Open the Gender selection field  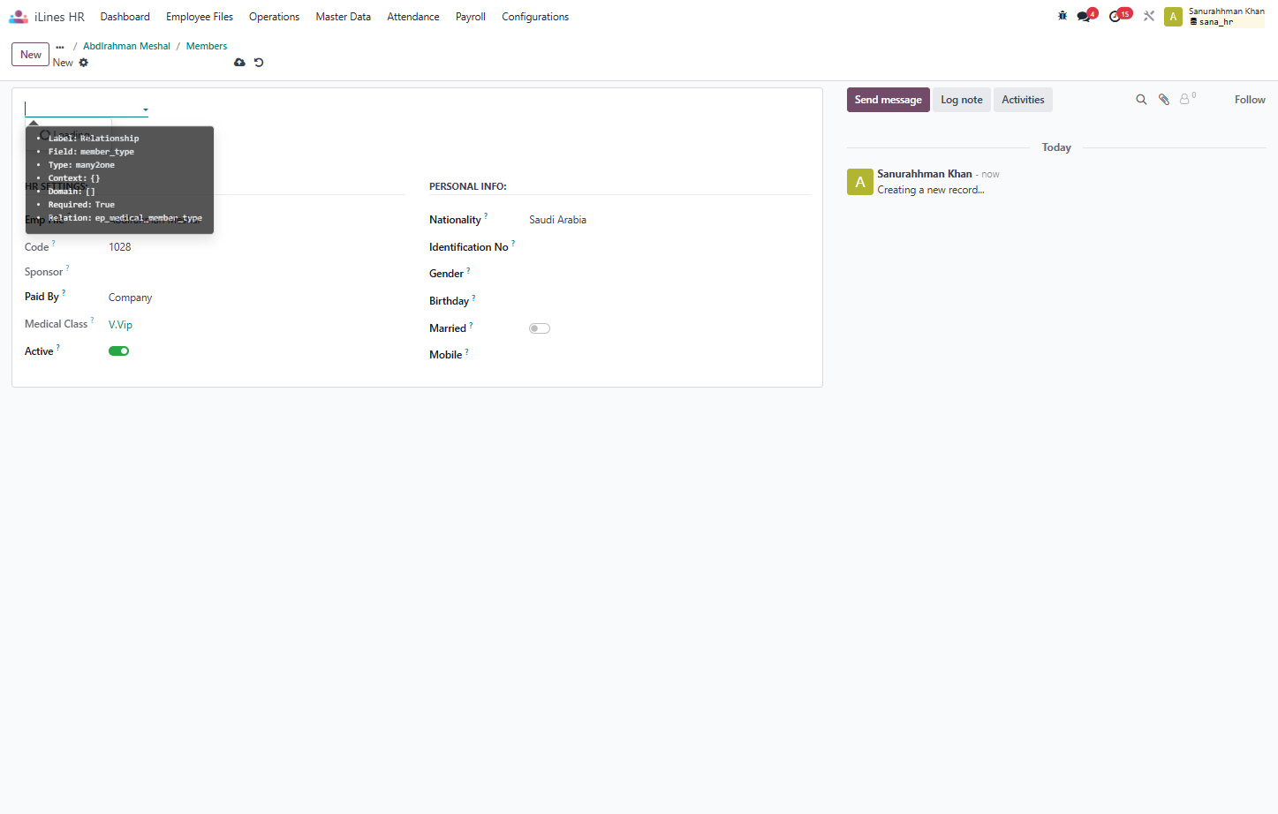pyautogui.click(x=669, y=274)
